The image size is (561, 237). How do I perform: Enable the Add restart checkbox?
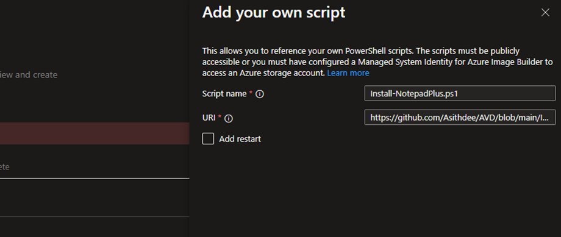(208, 139)
